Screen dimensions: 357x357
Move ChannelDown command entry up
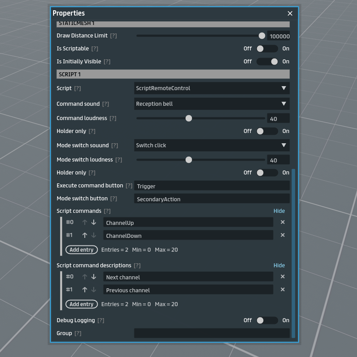click(x=84, y=235)
